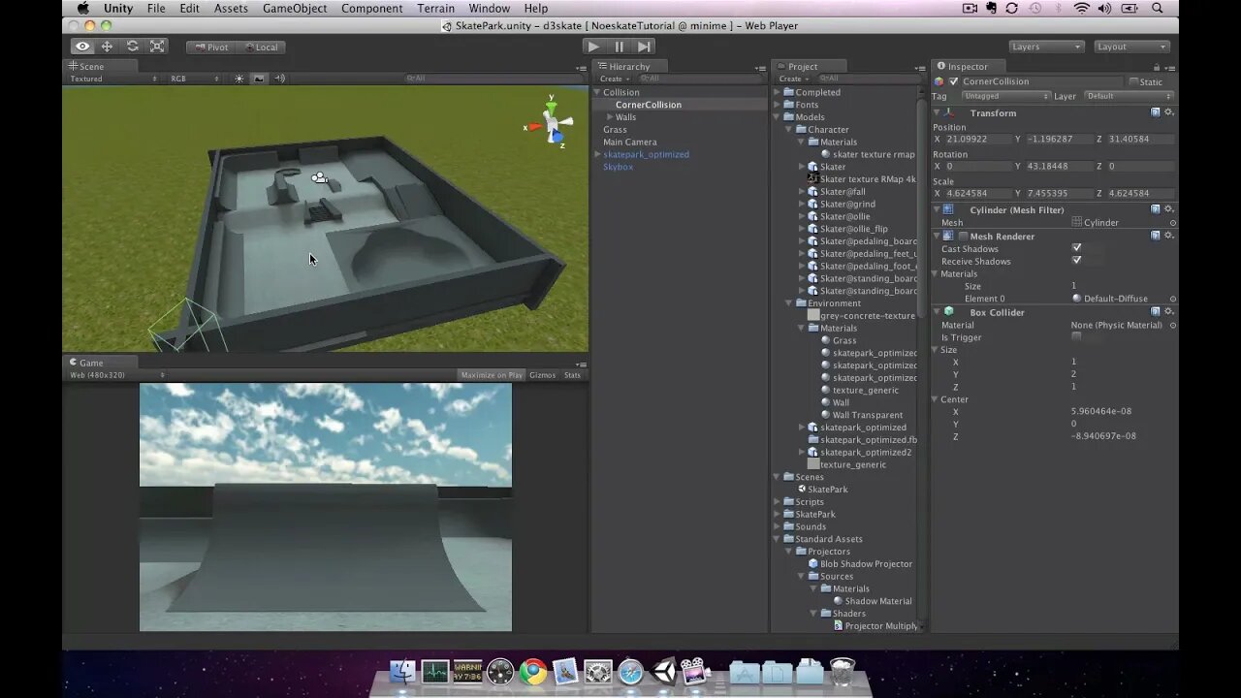
Task: Collapse the Collision hierarchy item
Action: (x=597, y=92)
